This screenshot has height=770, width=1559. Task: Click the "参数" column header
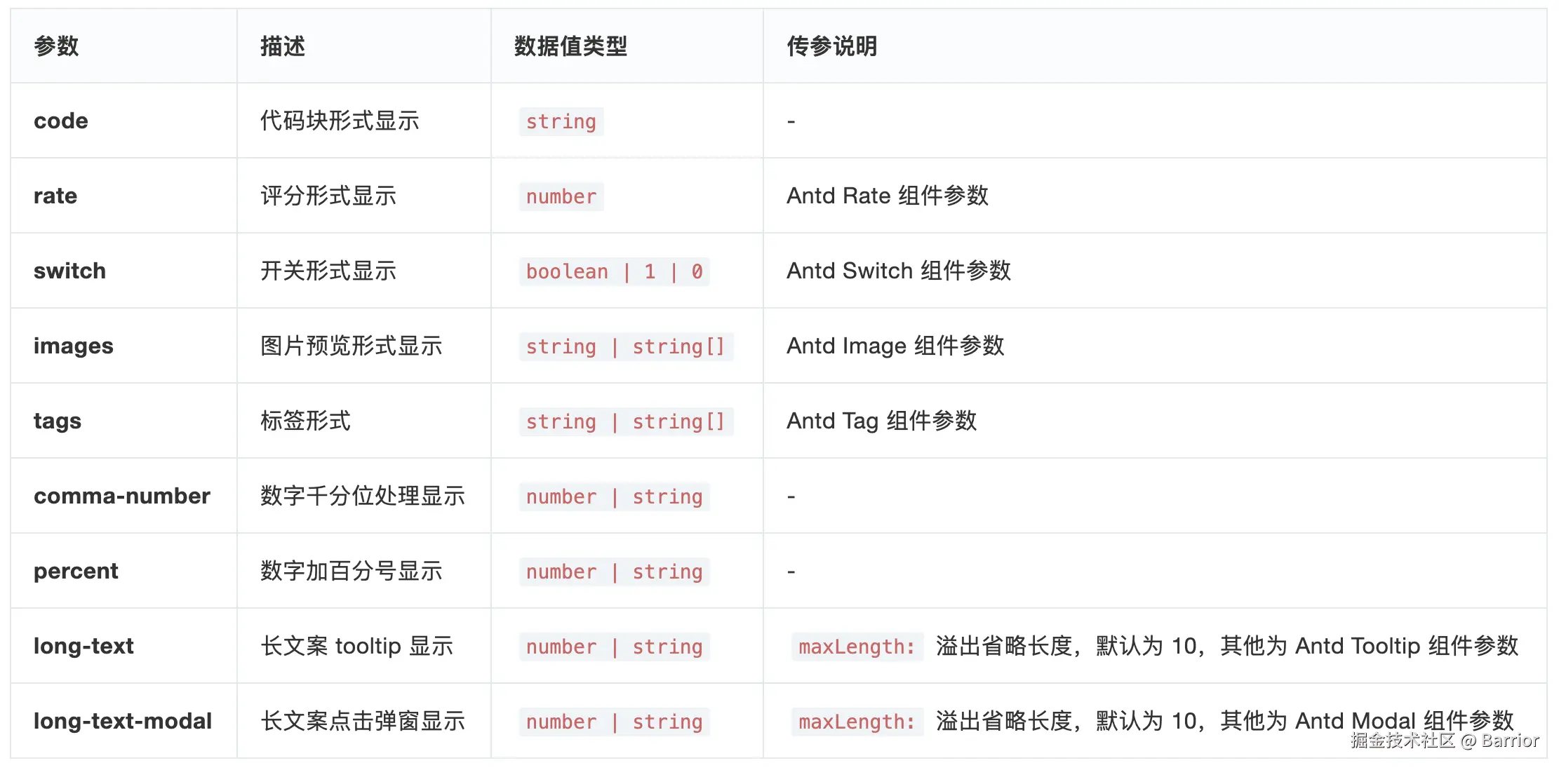pos(56,46)
